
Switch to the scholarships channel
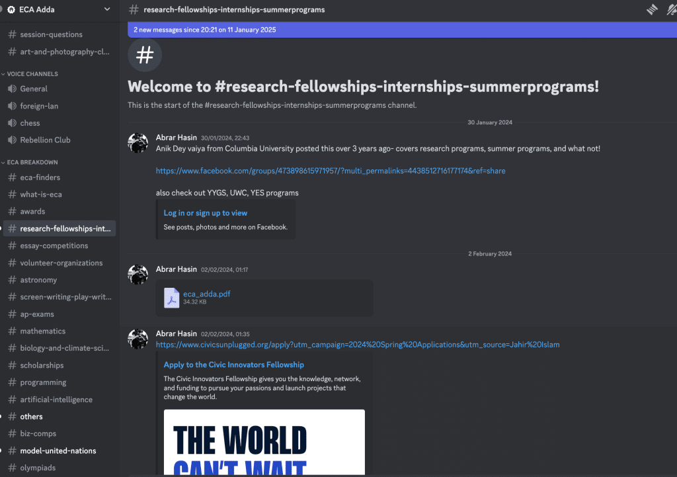42,365
